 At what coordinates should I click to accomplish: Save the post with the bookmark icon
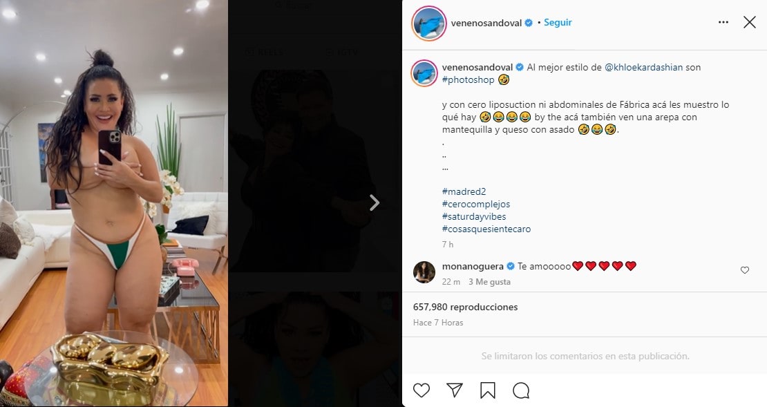pyautogui.click(x=488, y=390)
